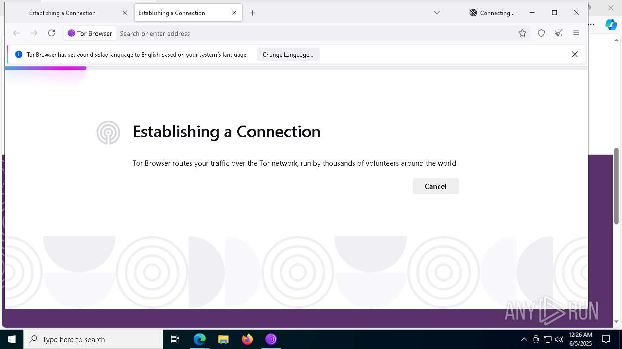Open Firefox from the taskbar
The width and height of the screenshot is (622, 349).
pos(247,339)
